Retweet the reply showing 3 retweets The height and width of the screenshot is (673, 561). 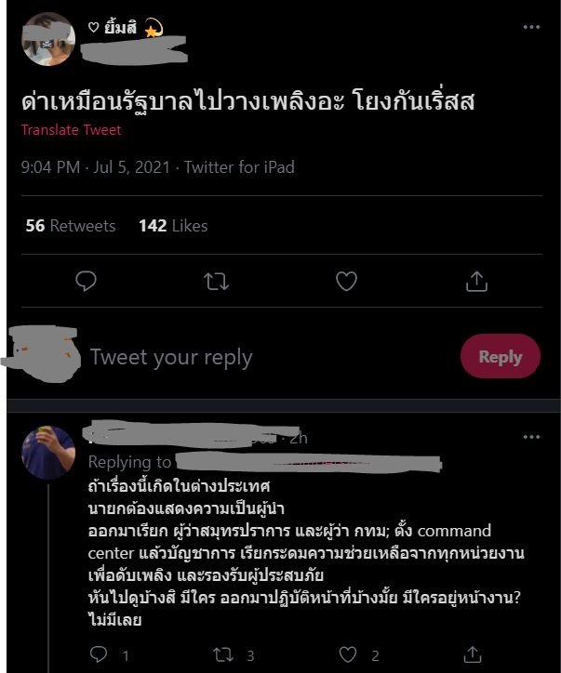coord(224,654)
